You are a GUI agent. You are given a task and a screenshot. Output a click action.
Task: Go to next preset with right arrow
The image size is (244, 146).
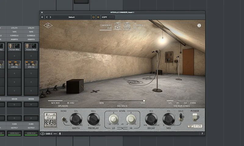tap(50, 17)
